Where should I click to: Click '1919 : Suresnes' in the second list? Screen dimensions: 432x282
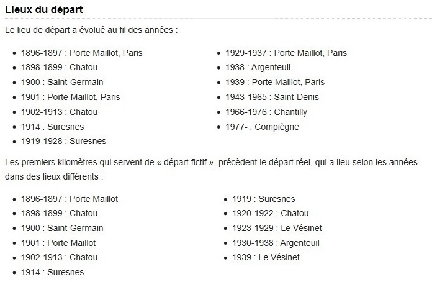pos(263,199)
